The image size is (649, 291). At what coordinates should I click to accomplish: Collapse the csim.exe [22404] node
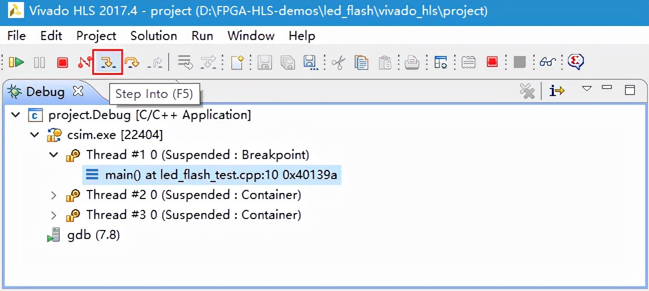point(34,135)
